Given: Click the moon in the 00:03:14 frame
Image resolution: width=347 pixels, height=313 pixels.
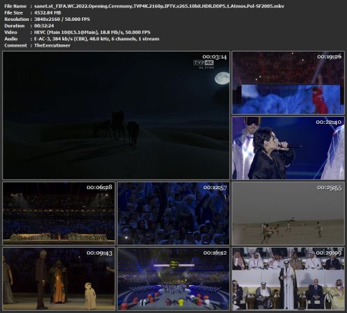Looking at the screenshot, I should pos(222,78).
